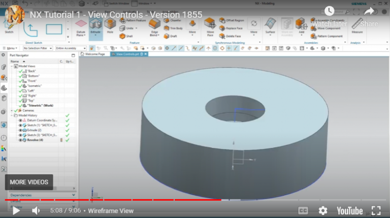Click the Save icon in title bar
The image size is (390, 218).
(15, 4)
